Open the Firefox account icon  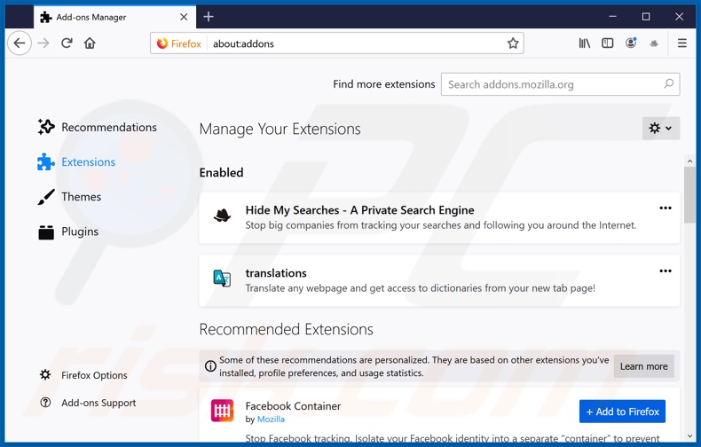[631, 43]
